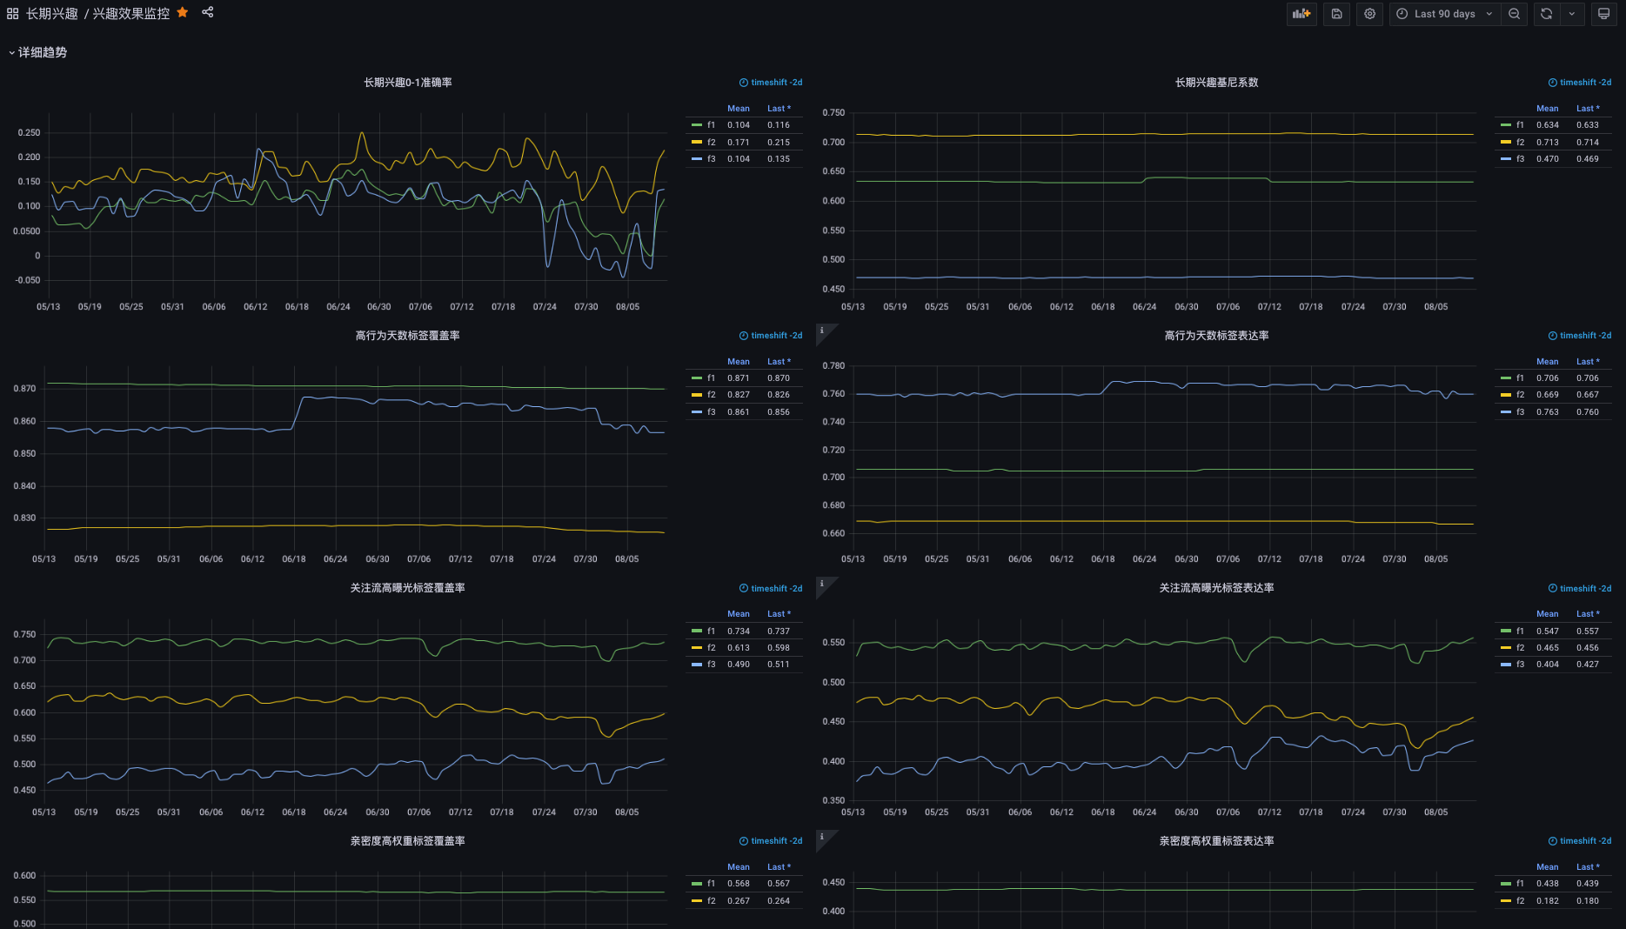This screenshot has height=929, width=1626.
Task: Click the dashboards grid icon
Action: tap(12, 14)
